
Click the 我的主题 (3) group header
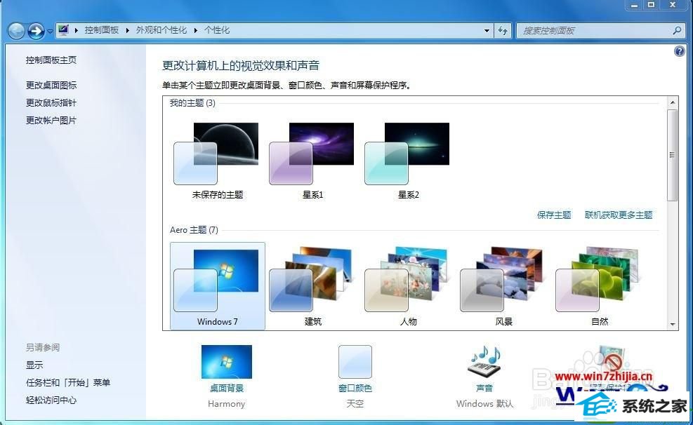[192, 103]
